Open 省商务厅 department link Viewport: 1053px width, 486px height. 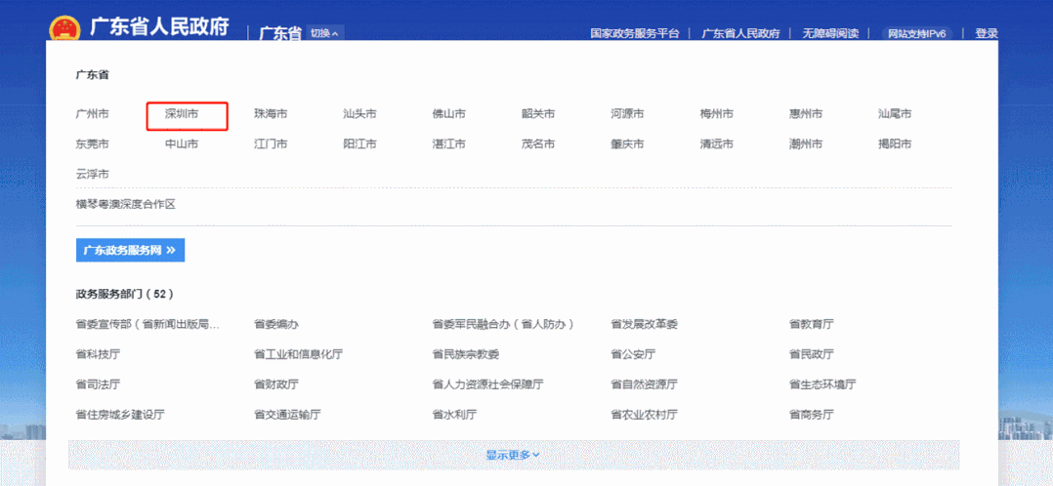click(x=811, y=414)
